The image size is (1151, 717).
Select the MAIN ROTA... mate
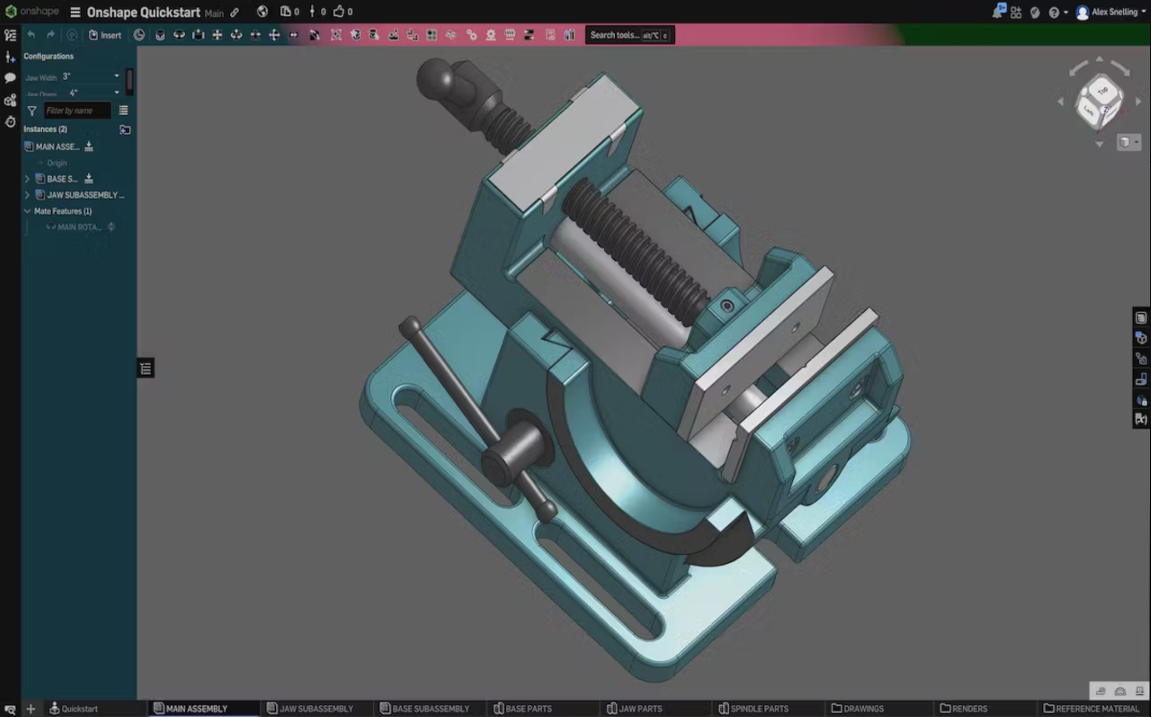[79, 227]
